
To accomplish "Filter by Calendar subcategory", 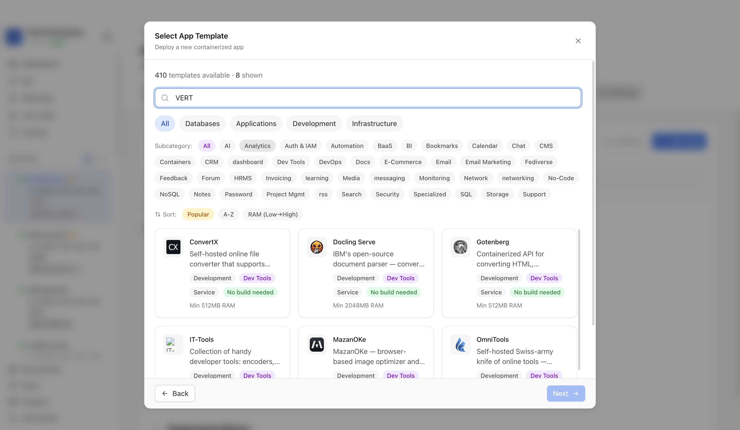I will (484, 146).
